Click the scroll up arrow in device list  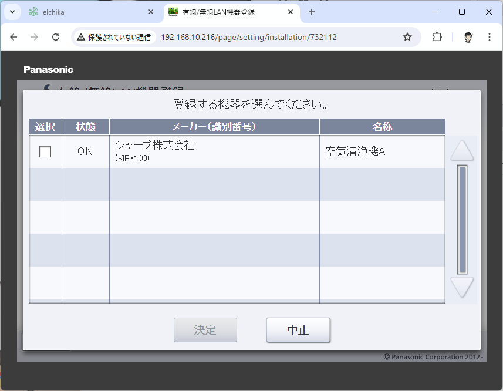click(462, 151)
